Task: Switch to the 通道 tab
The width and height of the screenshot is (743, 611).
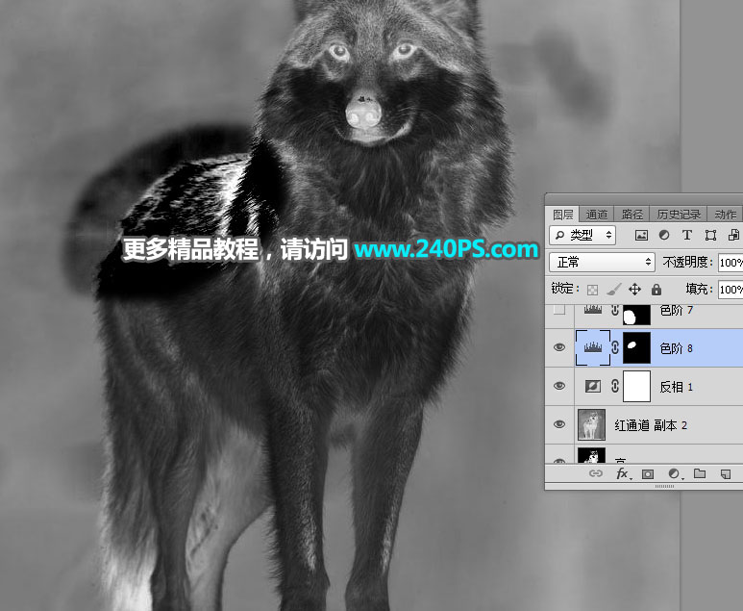Action: tap(597, 215)
